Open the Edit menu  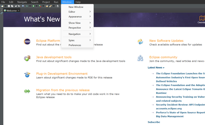tap(11, 2)
